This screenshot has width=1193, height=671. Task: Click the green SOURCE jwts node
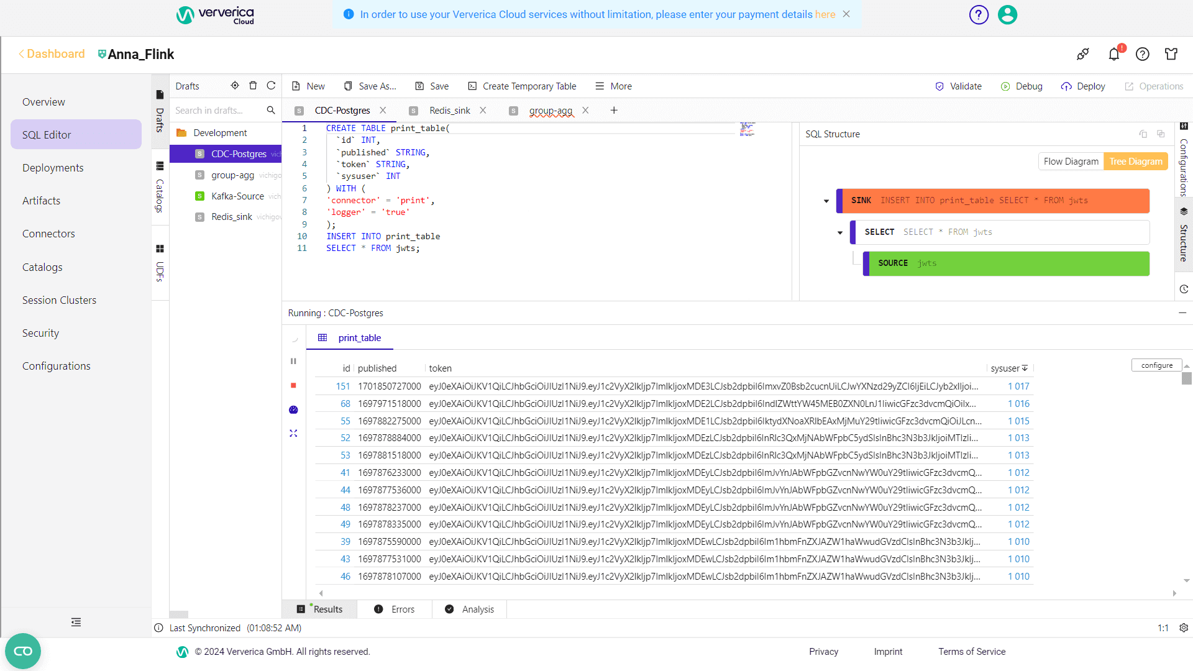tap(1006, 263)
